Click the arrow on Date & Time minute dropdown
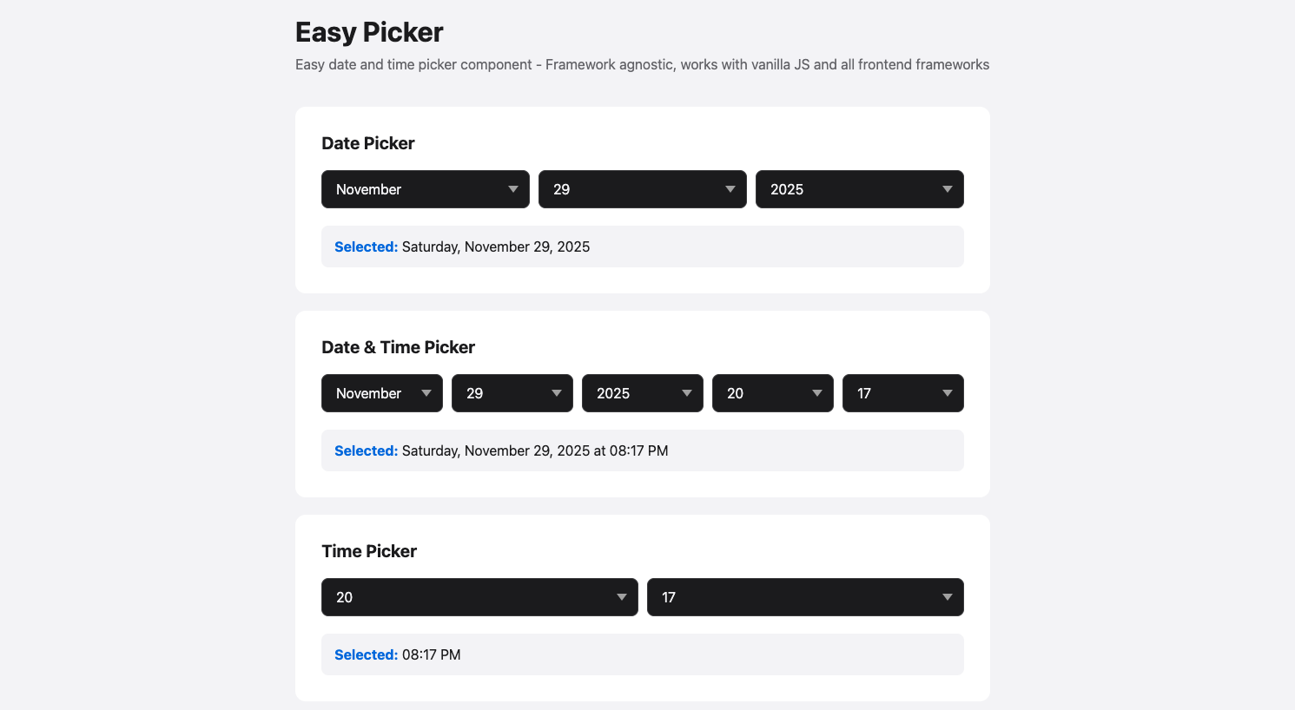 click(x=948, y=393)
